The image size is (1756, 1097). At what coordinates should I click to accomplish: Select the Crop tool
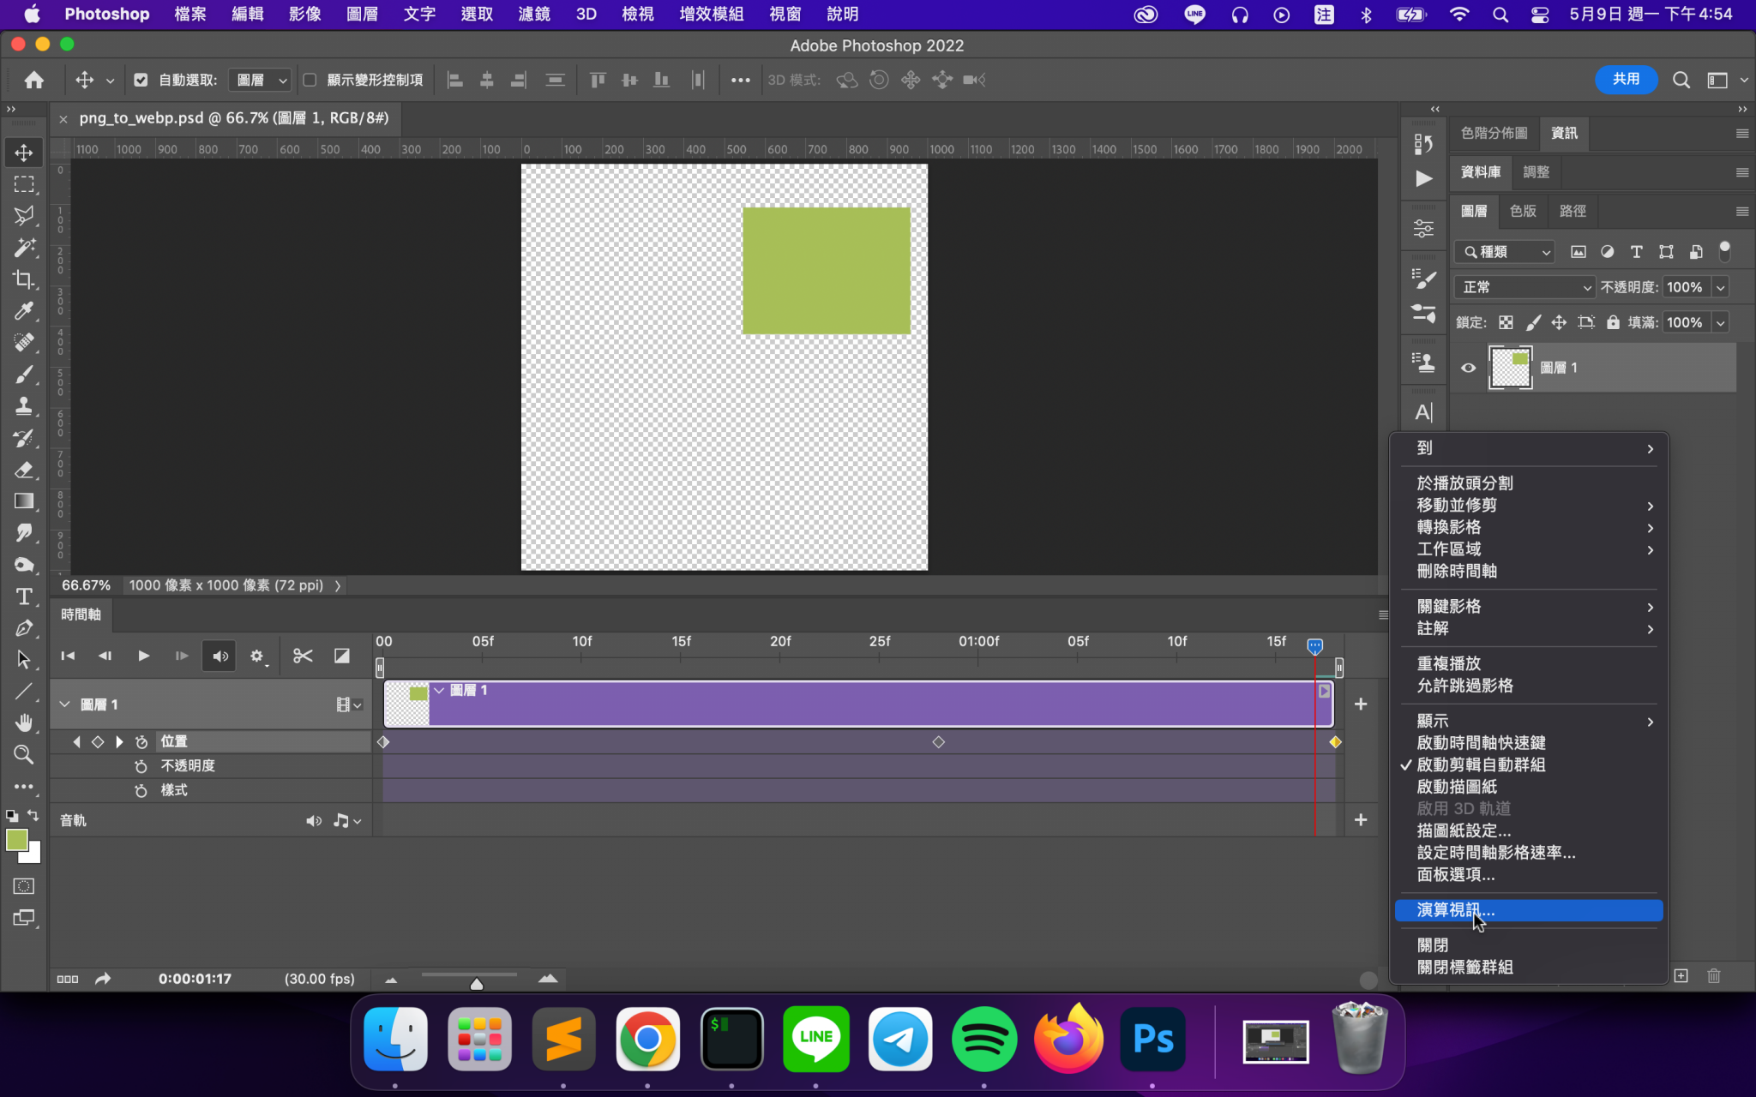pyautogui.click(x=24, y=279)
